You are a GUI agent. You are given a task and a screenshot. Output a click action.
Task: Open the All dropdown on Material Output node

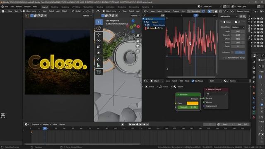(x=216, y=94)
